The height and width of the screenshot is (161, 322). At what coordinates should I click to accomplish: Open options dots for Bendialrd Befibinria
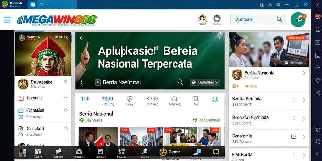[294, 118]
